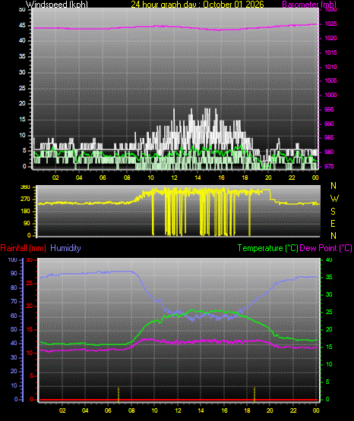
Task: Click the '45' windspeed scale value
Action: point(23,26)
